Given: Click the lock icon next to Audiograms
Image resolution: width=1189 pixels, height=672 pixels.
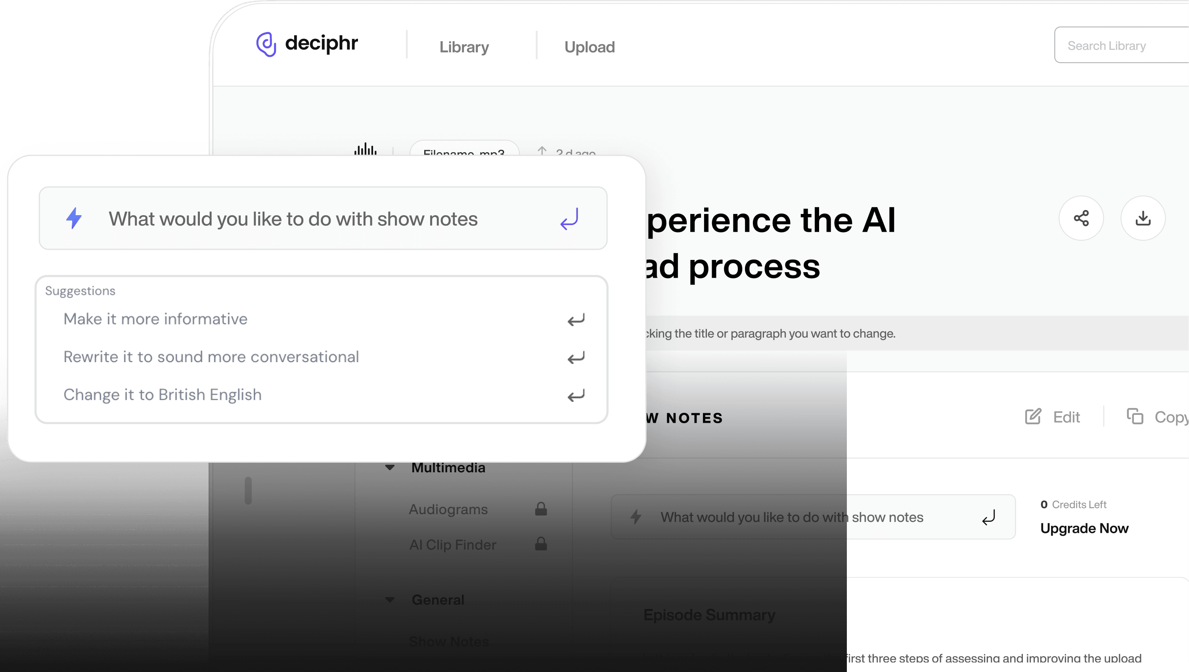Looking at the screenshot, I should 541,509.
